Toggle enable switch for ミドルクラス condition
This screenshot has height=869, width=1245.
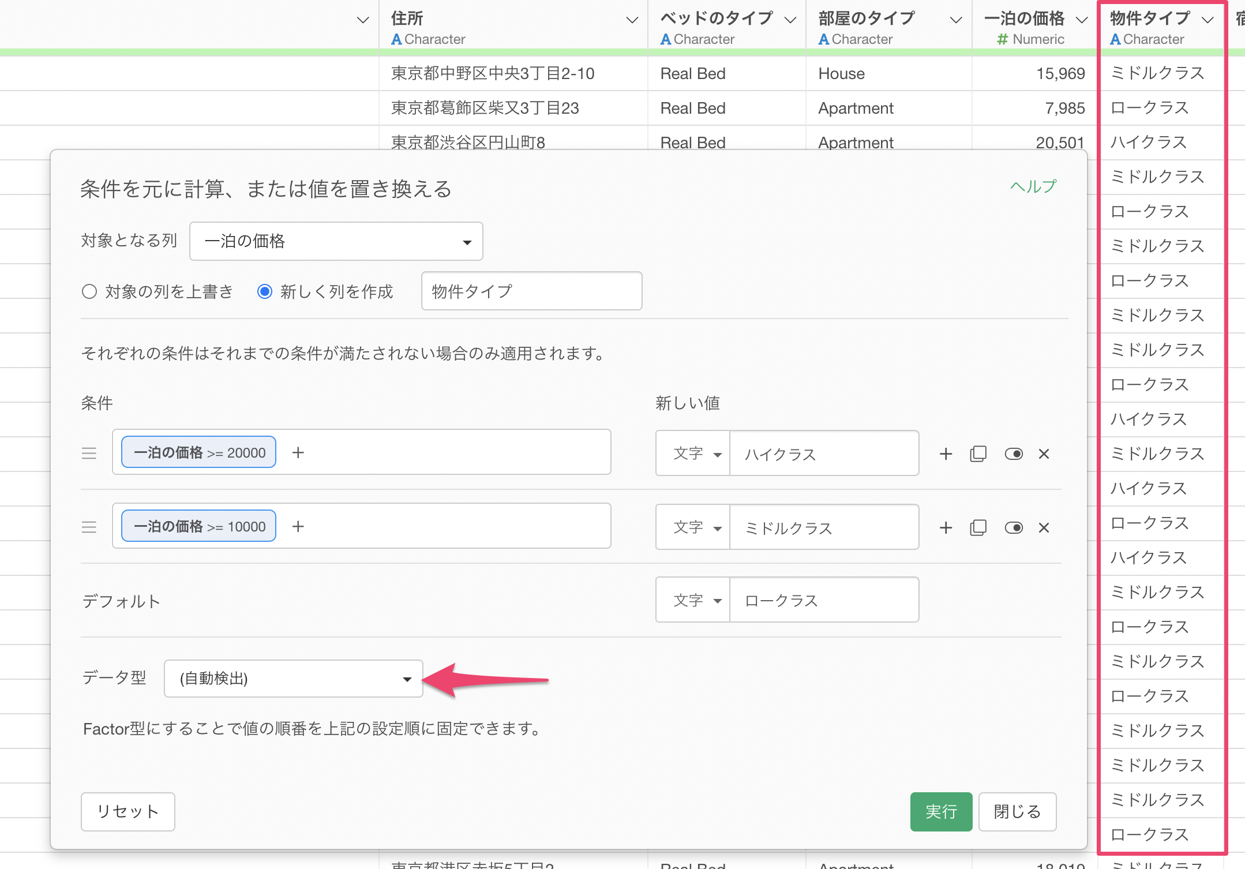click(1013, 528)
